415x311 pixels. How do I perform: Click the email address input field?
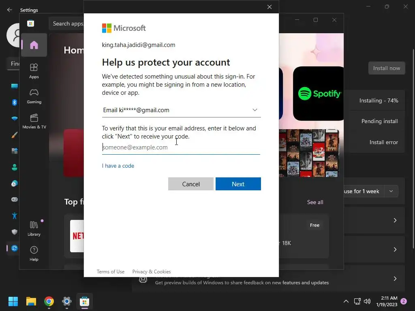[181, 147]
